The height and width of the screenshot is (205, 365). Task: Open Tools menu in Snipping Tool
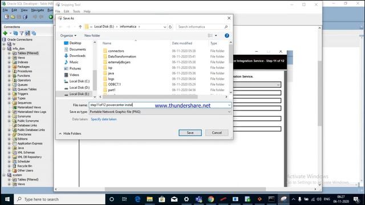coord(76,11)
